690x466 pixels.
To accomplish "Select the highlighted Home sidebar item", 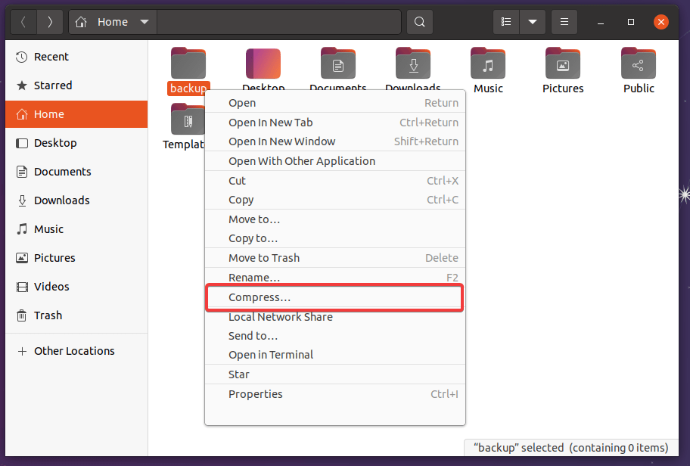I will (x=45, y=113).
